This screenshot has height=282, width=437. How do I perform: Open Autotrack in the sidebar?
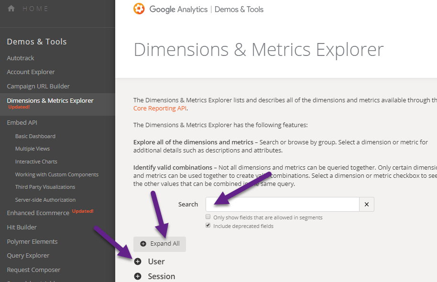21,58
